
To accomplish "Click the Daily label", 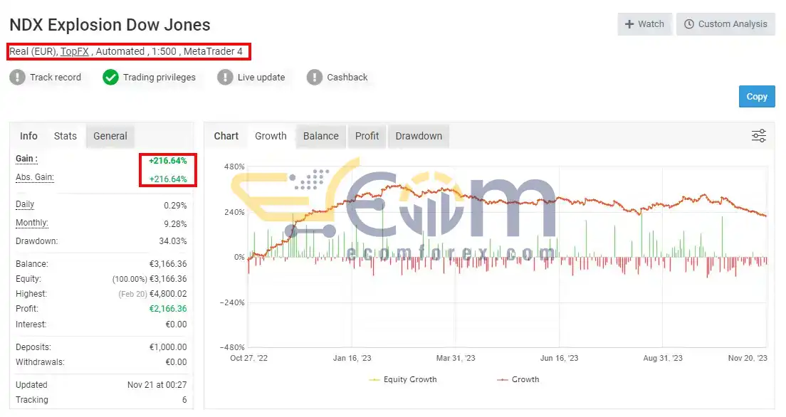I will point(25,204).
